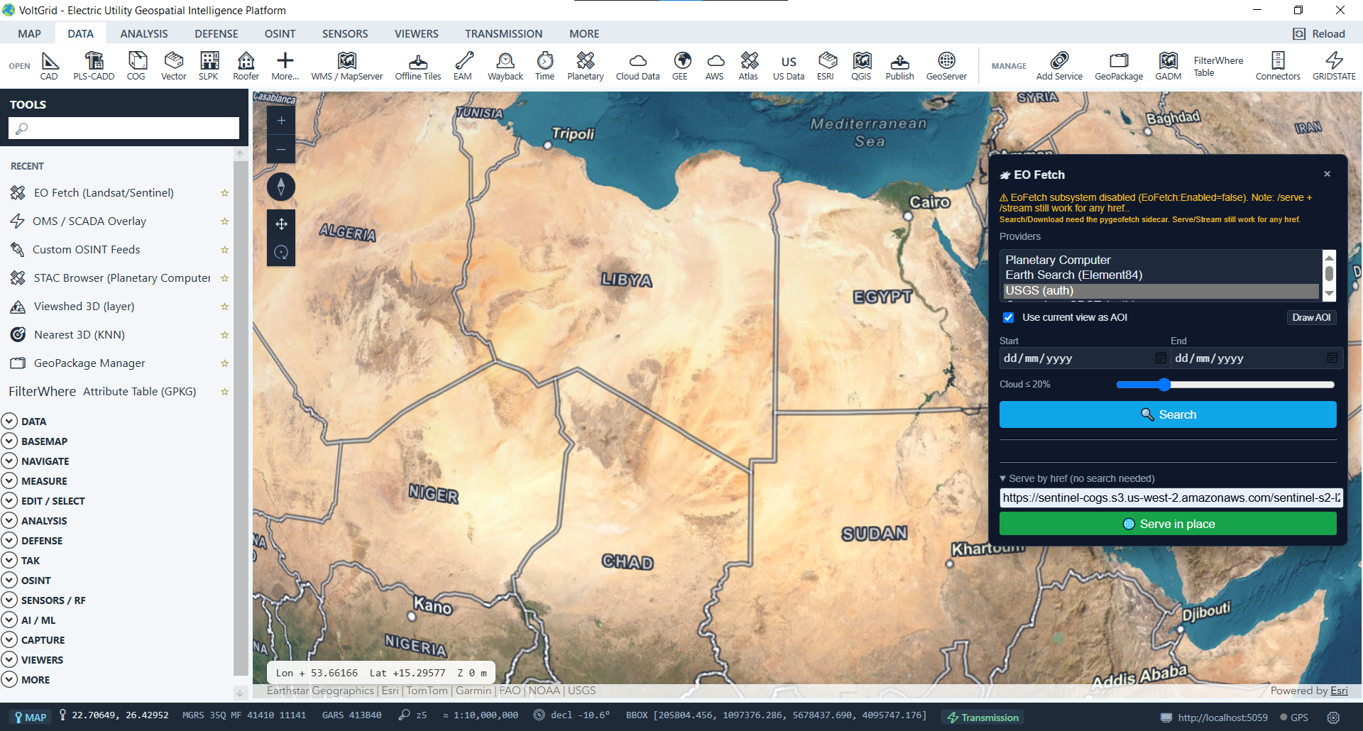Uncheck Use current view as AOI
The image size is (1363, 731).
tap(1008, 317)
